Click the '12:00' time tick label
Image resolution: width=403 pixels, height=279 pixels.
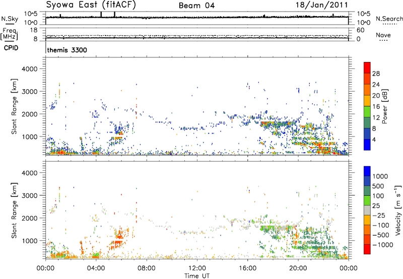pyautogui.click(x=197, y=268)
